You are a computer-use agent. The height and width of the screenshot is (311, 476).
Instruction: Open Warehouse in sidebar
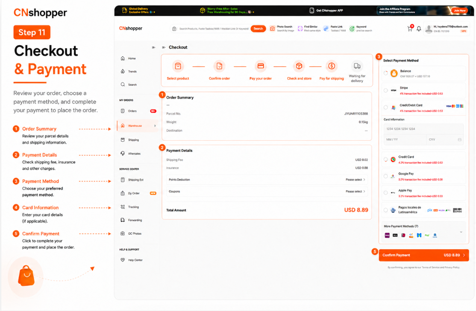(135, 125)
